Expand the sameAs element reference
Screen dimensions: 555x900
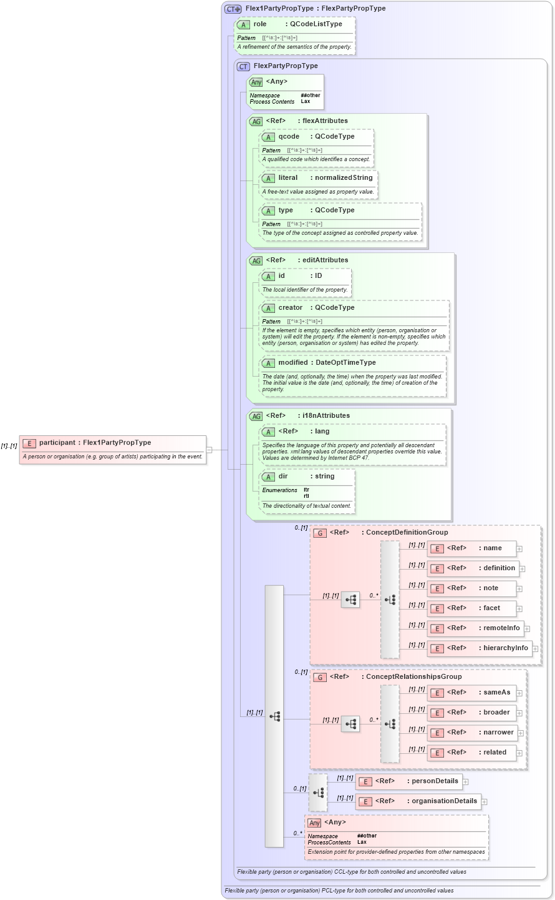[x=519, y=694]
